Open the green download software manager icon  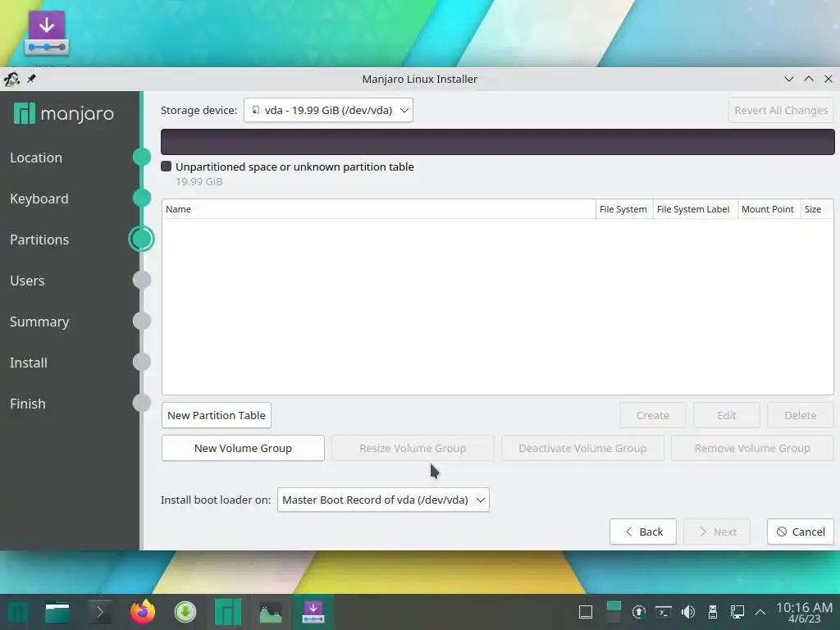185,612
